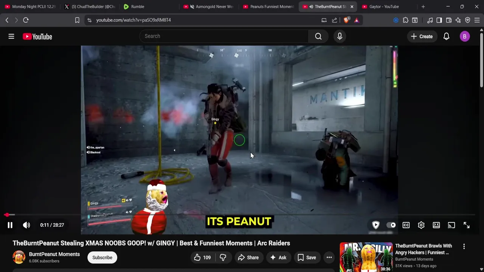Click the shield play icon in player
The image size is (484, 272).
[376, 225]
